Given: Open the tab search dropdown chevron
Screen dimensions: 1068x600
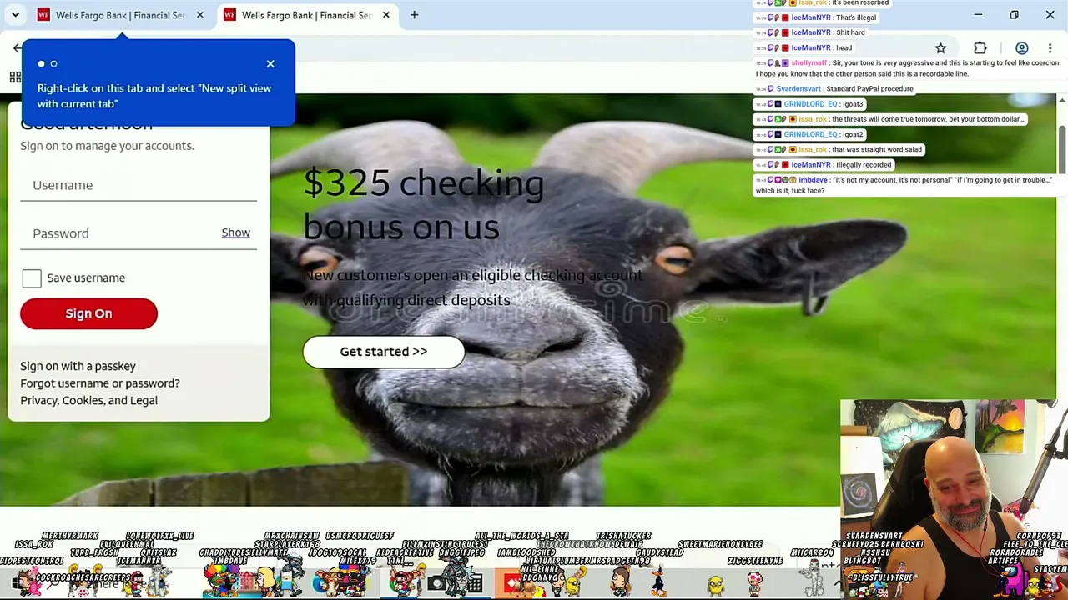Looking at the screenshot, I should coord(15,15).
